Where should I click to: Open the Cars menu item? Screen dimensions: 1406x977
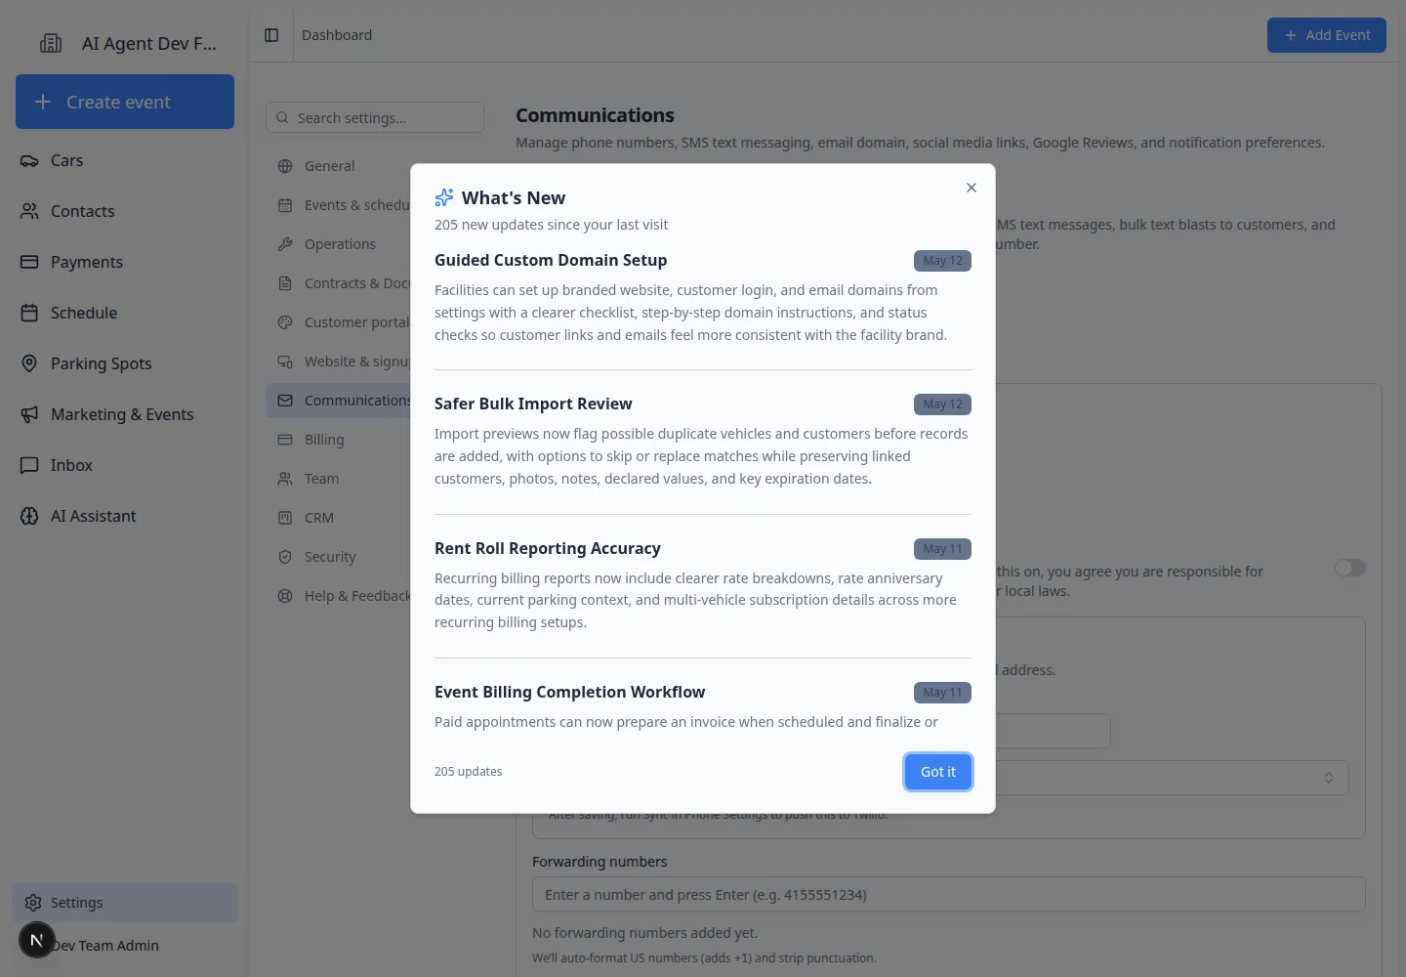[x=125, y=160]
